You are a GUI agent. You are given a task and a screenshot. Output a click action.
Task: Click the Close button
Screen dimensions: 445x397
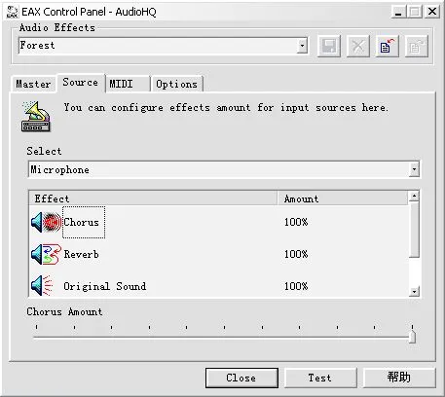click(241, 378)
